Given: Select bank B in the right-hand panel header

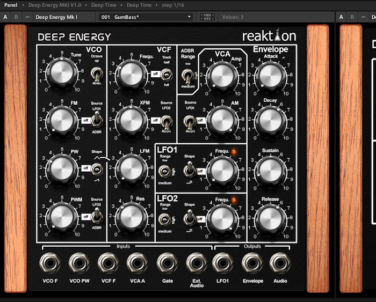Looking at the screenshot, I should tap(352, 17).
